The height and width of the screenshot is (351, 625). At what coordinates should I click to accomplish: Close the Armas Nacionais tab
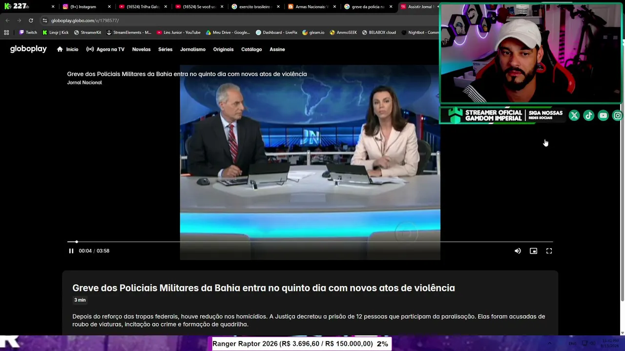(x=334, y=7)
